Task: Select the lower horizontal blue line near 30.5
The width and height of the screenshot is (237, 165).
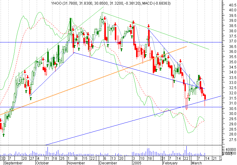Action: point(111,107)
